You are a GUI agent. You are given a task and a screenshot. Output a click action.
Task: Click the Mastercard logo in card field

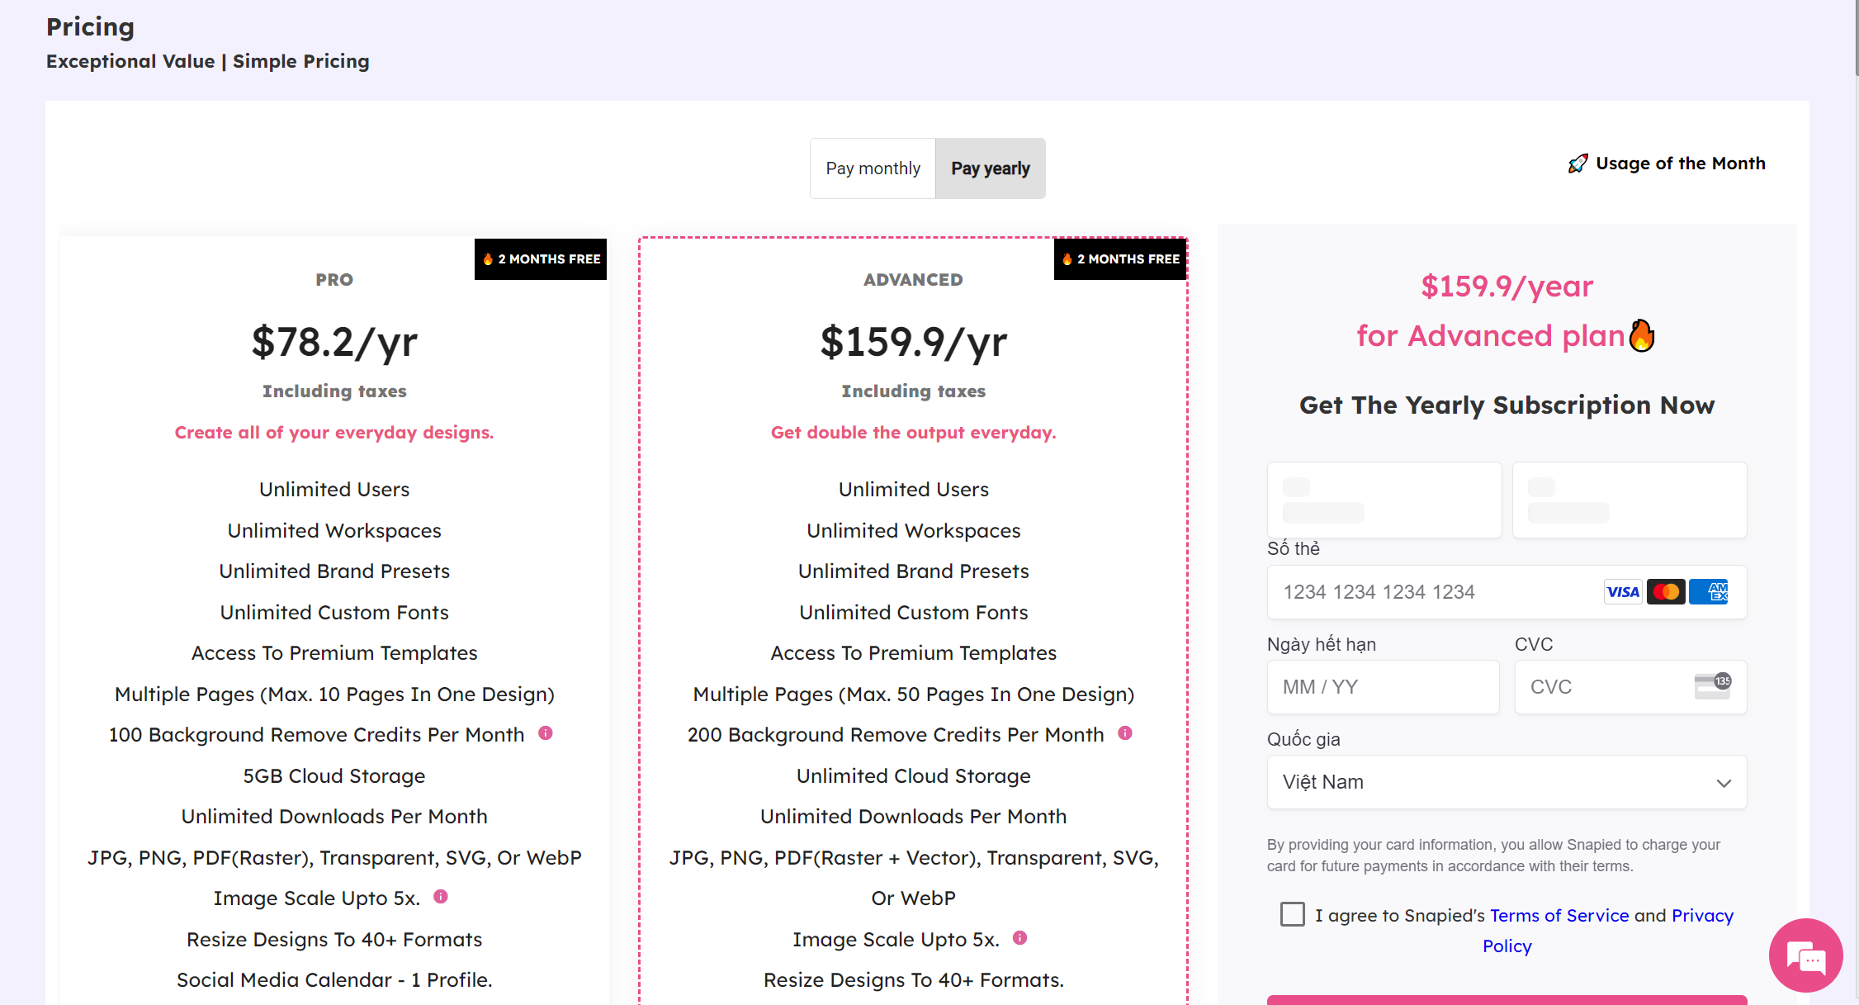pos(1666,592)
